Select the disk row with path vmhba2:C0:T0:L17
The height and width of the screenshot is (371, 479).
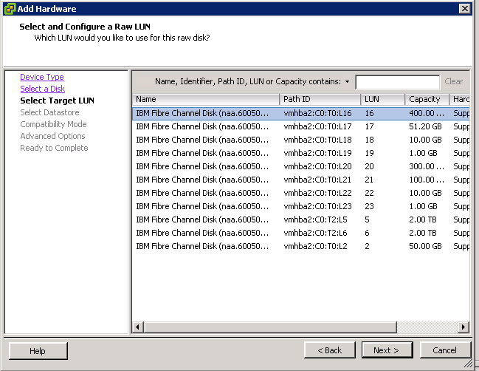click(x=301, y=126)
